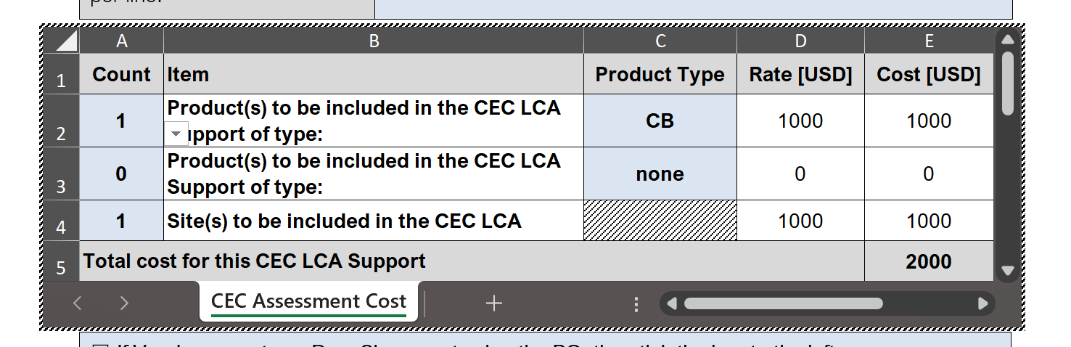Screen dimensions: 1071x347
Task: Click the previous sheet navigation arrow
Action: (x=78, y=303)
